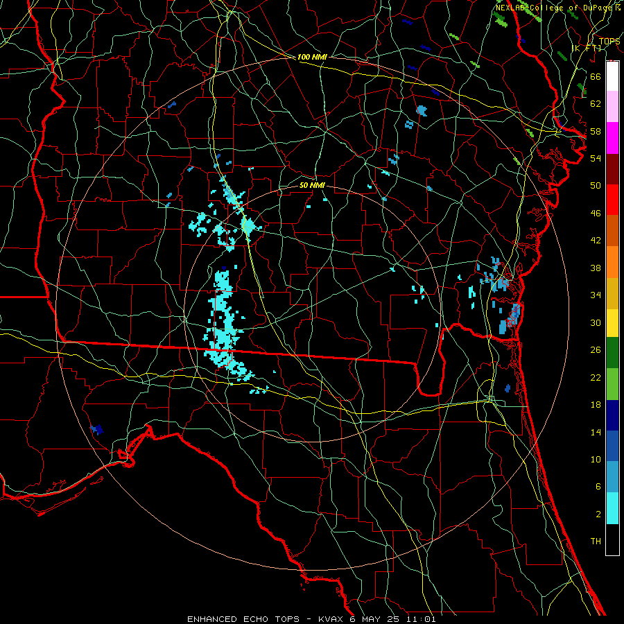Screen dimensions: 624x624
Task: Click the legend value "66"
Action: click(x=596, y=76)
